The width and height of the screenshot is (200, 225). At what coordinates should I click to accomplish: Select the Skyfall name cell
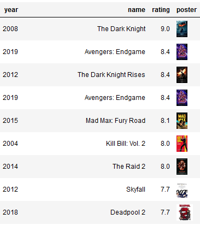[x=136, y=190]
